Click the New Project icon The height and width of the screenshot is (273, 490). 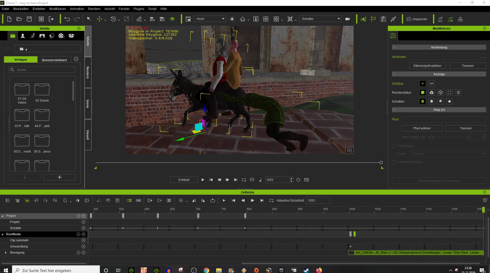click(x=9, y=19)
